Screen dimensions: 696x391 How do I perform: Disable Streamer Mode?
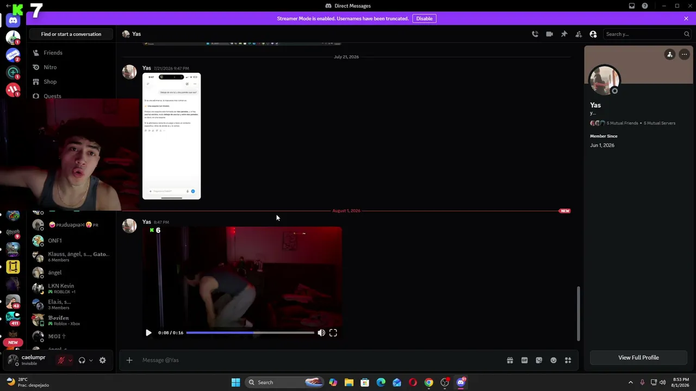click(x=424, y=18)
